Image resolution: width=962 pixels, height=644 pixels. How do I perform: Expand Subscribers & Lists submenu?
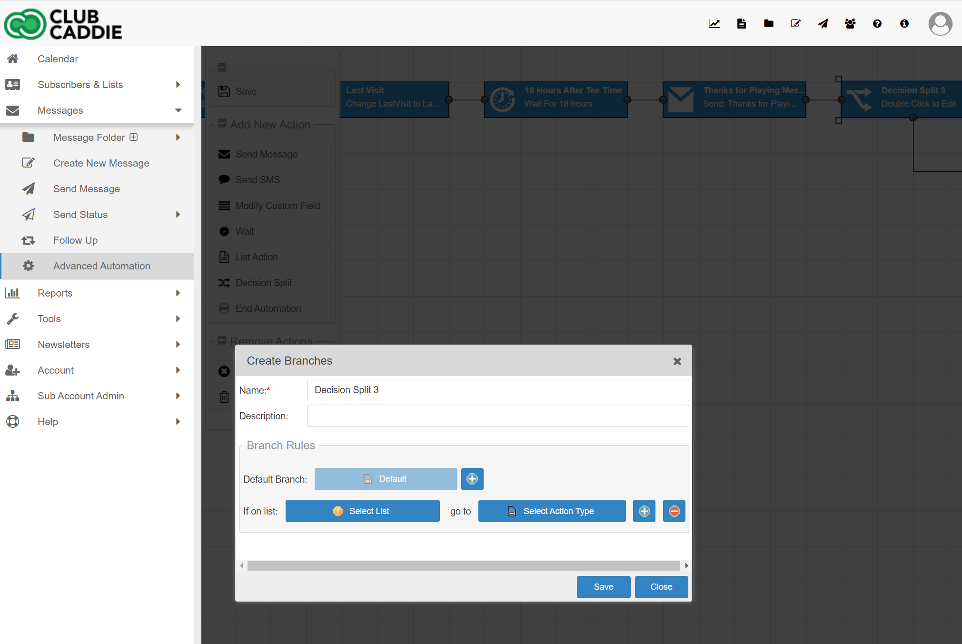tap(178, 84)
